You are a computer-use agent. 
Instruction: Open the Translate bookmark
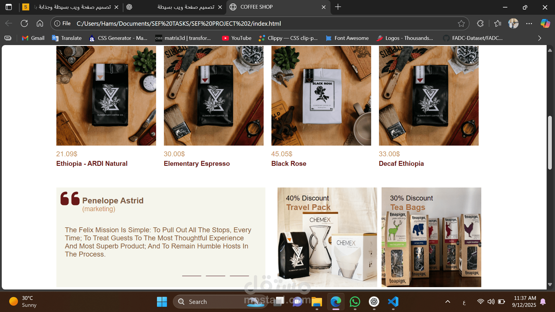click(67, 38)
